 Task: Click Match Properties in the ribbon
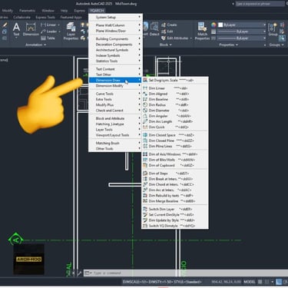tap(202, 31)
